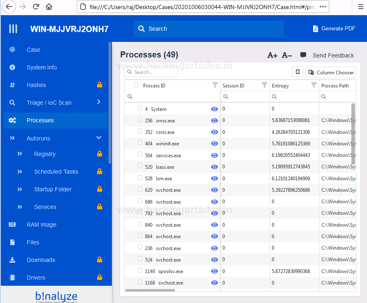This screenshot has height=303, width=367.
Task: Click the lock icon beside Downloads
Action: (x=100, y=259)
